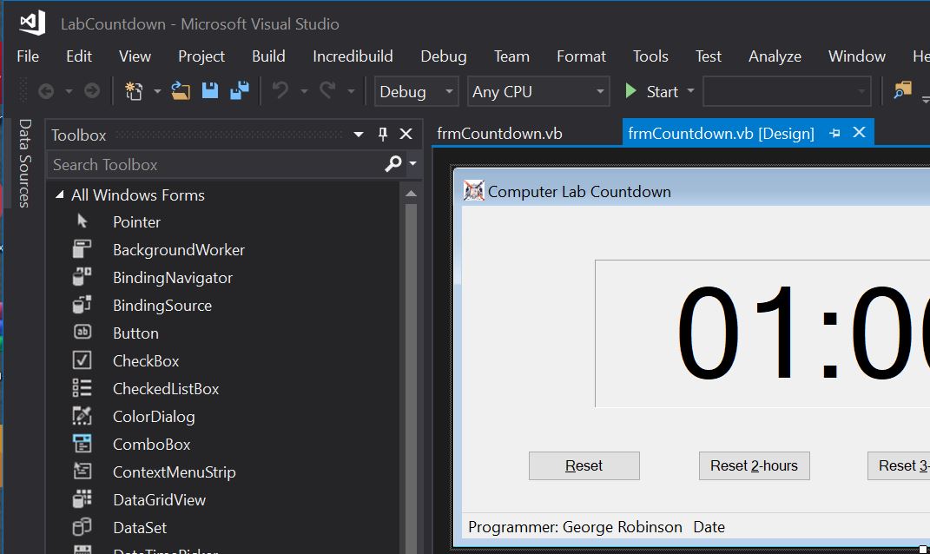The width and height of the screenshot is (930, 554).
Task: Click inside the Search Toolbox field
Action: coord(217,164)
